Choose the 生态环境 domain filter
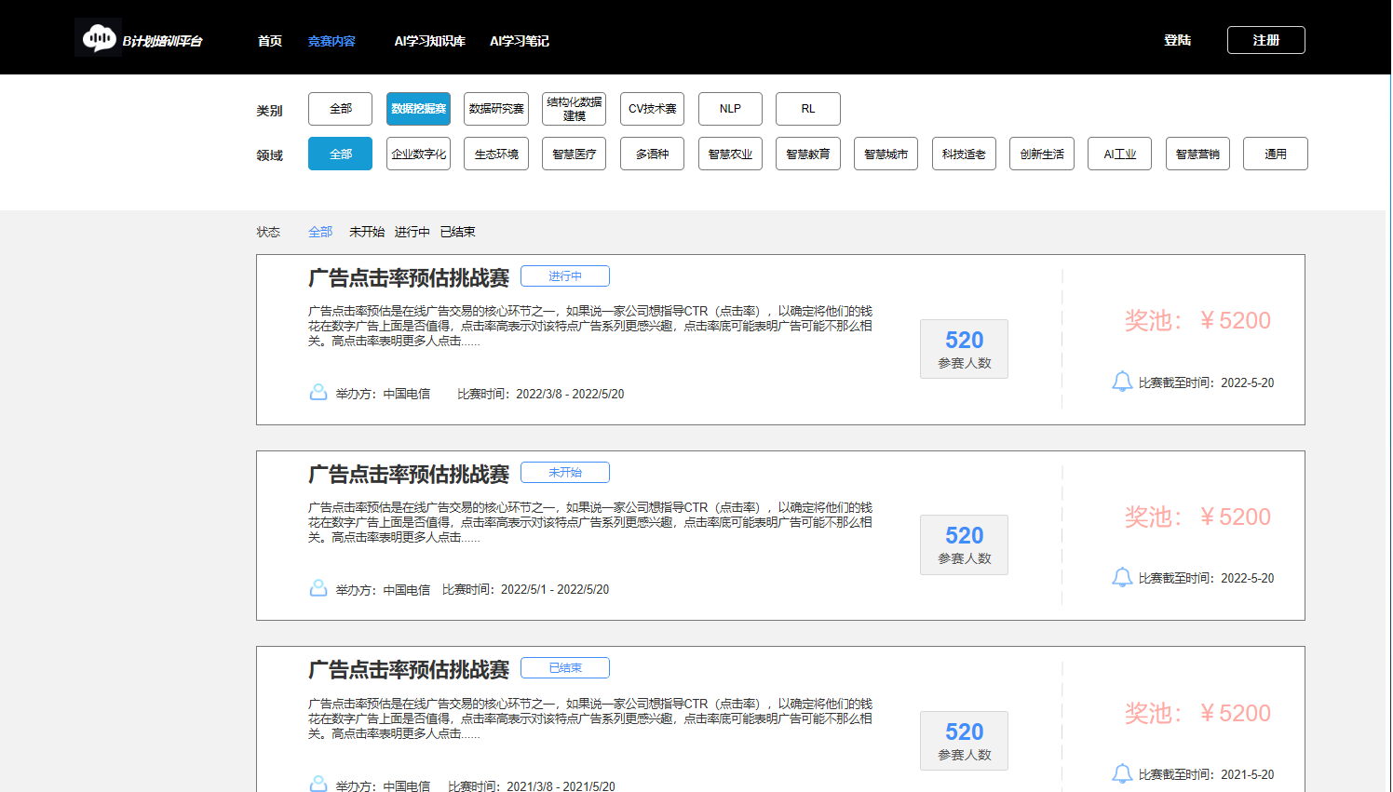The height and width of the screenshot is (792, 1393). coord(496,154)
